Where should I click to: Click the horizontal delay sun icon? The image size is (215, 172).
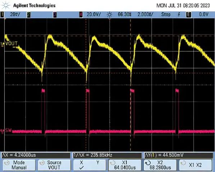(110, 14)
